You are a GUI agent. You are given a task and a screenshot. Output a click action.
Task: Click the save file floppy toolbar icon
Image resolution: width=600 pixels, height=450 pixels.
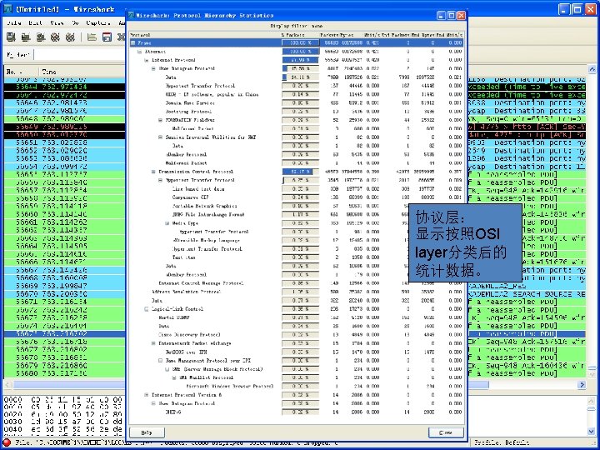point(107,37)
